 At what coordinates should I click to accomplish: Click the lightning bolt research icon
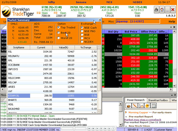point(135,106)
